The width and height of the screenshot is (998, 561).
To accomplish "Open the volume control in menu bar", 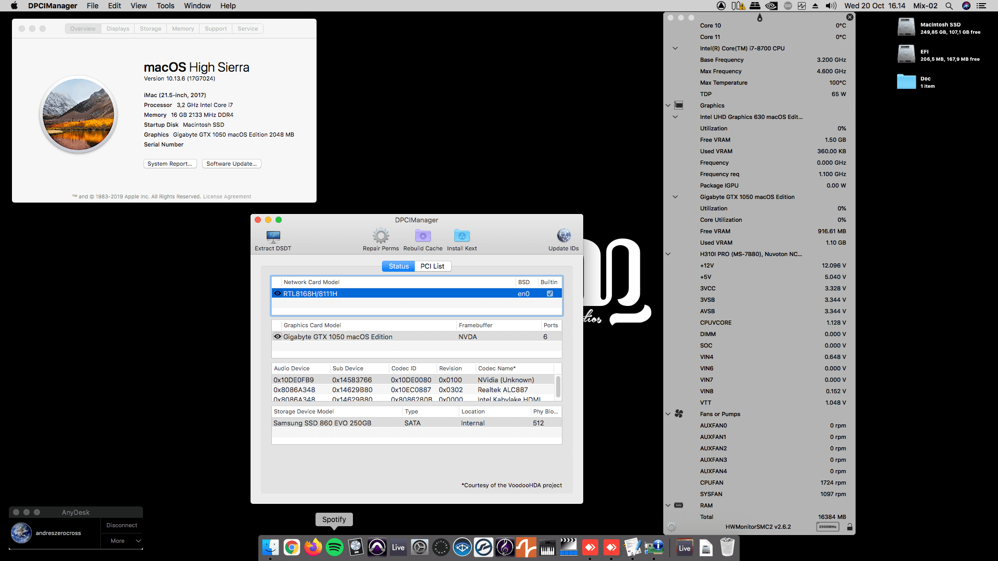I will coord(831,6).
